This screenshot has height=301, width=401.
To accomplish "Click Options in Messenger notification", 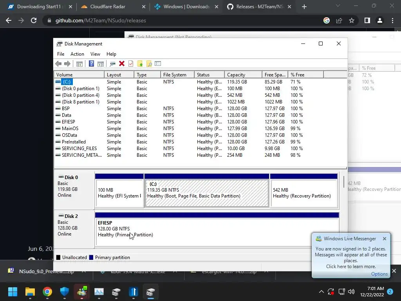I will click(x=379, y=274).
